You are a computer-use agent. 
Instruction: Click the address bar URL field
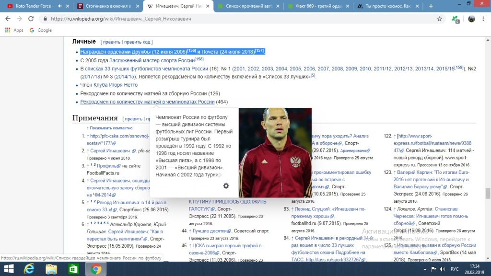coord(241,19)
